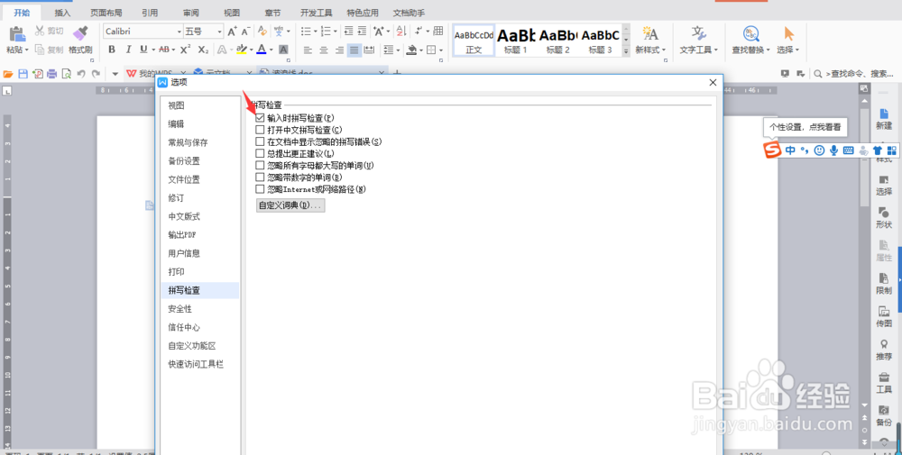
Task: Open the Calibri font name dropdown
Action: (179, 31)
